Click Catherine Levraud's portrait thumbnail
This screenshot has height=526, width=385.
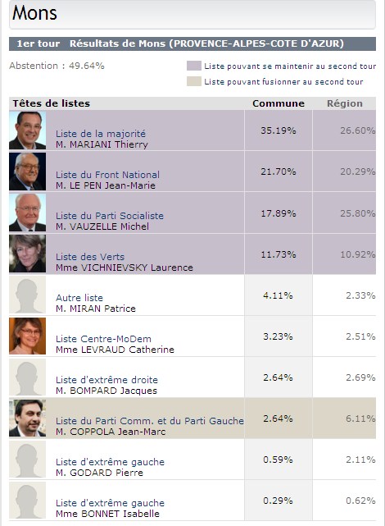pyautogui.click(x=28, y=336)
